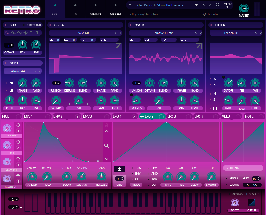Switch to the GLOBAL tab
Image resolution: width=266 pixels, height=215 pixels.
pos(116,10)
